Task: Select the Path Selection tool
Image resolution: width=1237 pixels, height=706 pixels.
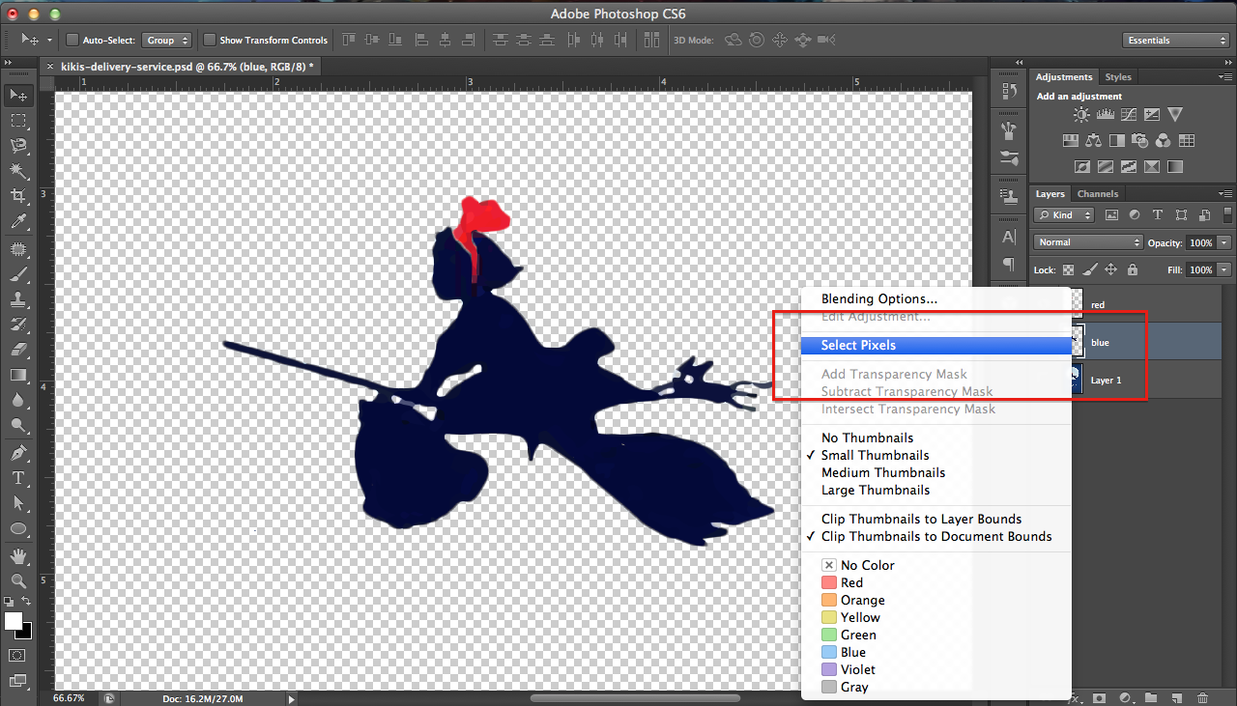Action: [17, 503]
